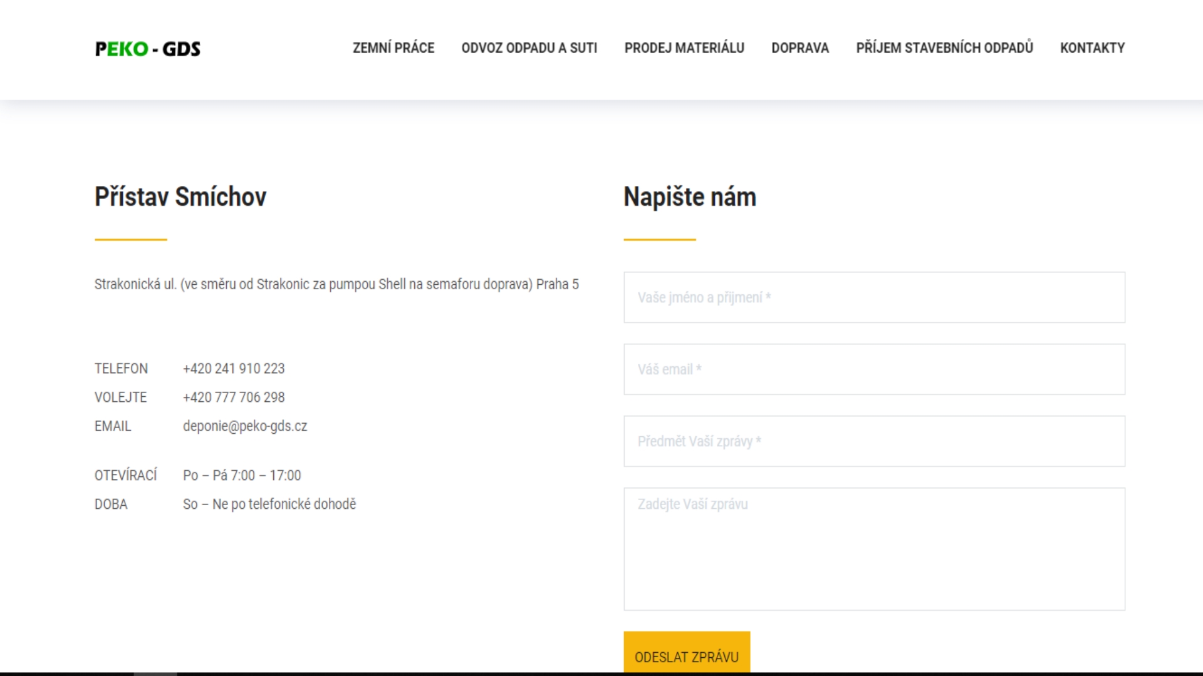1203x676 pixels.
Task: Click the Napište nám heading
Action: pos(689,197)
